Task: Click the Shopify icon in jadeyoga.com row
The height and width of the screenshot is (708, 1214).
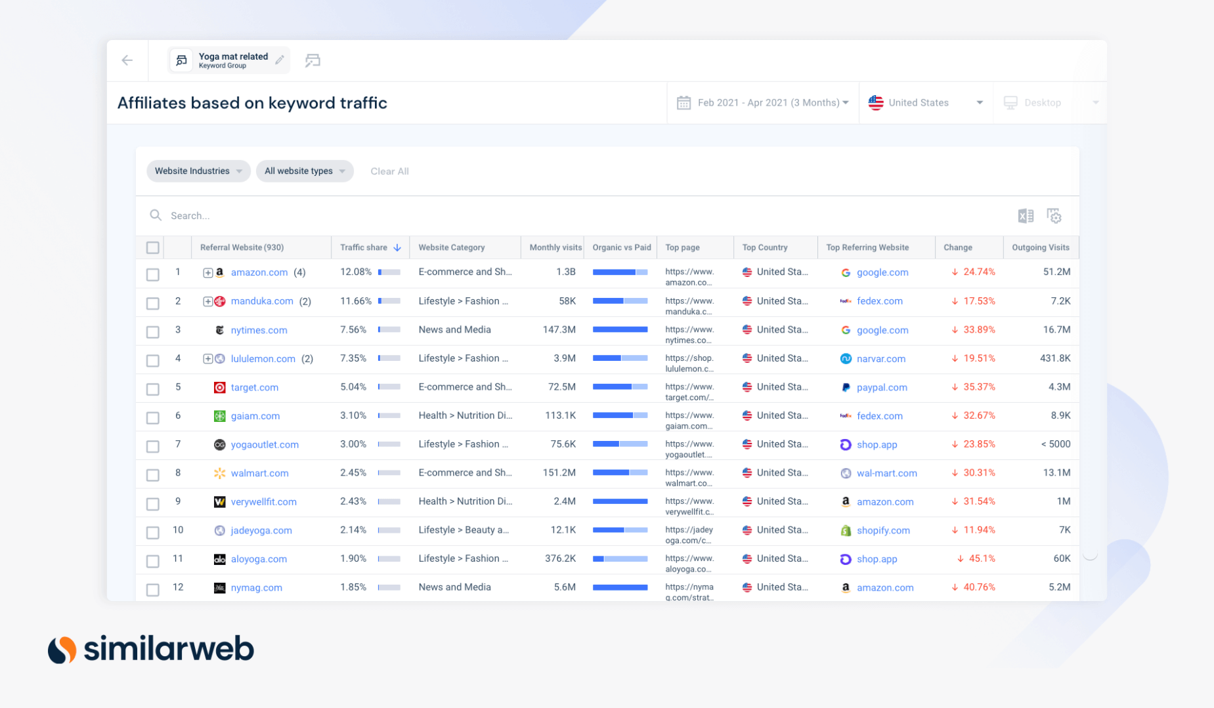Action: pos(846,530)
